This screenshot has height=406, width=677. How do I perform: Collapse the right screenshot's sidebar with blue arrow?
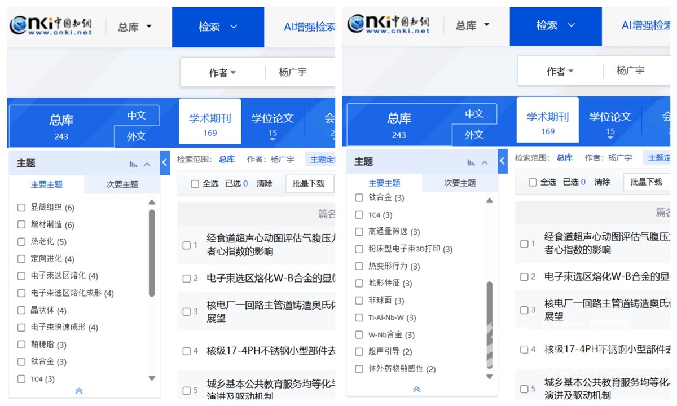pyautogui.click(x=503, y=161)
